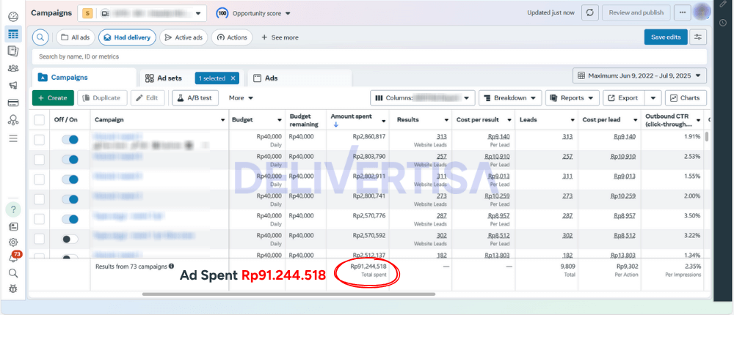This screenshot has width=734, height=339.
Task: Turn off the campaign spending Rp2,860,817
Action: tap(70, 140)
